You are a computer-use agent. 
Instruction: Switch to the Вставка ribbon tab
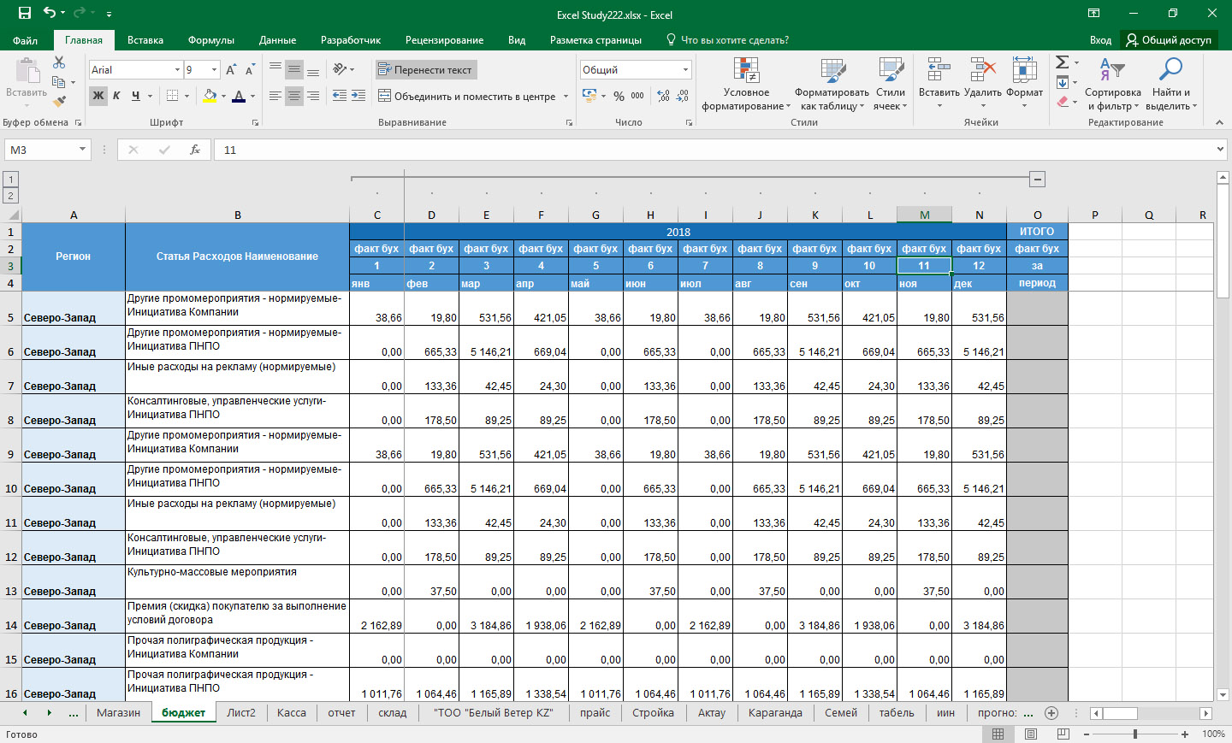point(145,40)
